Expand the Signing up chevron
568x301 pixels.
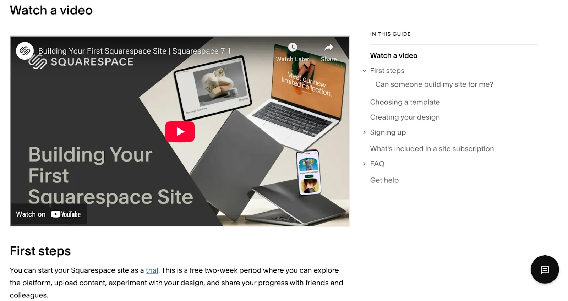click(x=364, y=132)
